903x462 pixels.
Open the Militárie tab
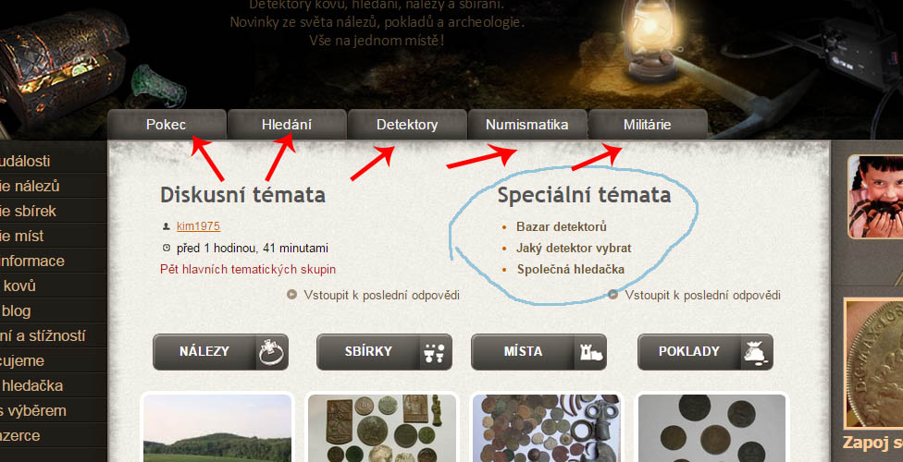coord(648,124)
